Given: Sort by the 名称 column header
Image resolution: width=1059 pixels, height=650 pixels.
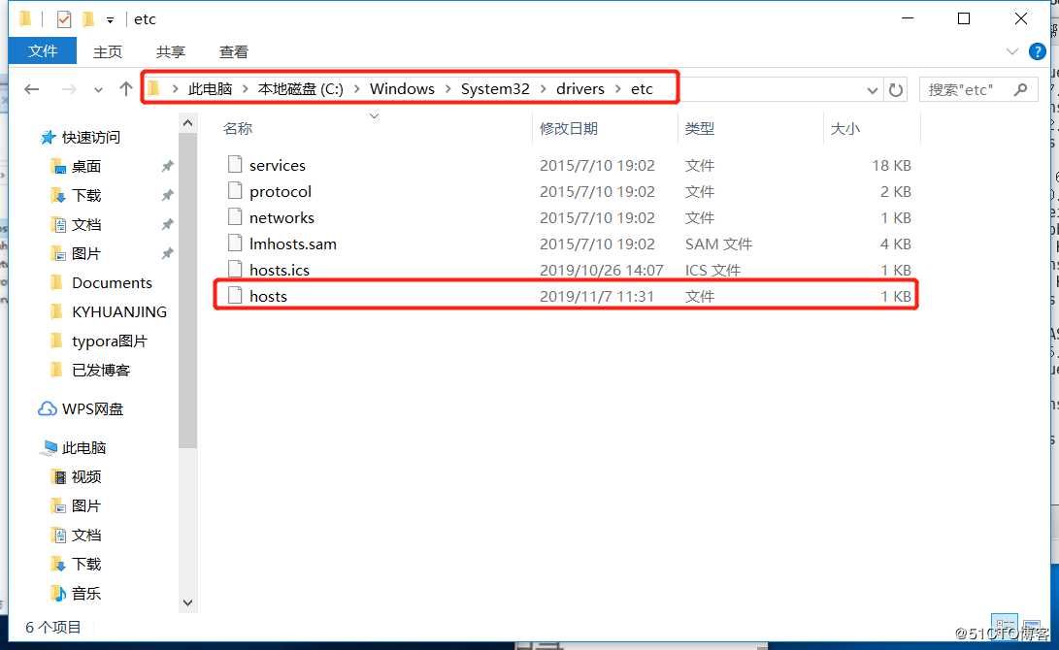Looking at the screenshot, I should point(238,128).
